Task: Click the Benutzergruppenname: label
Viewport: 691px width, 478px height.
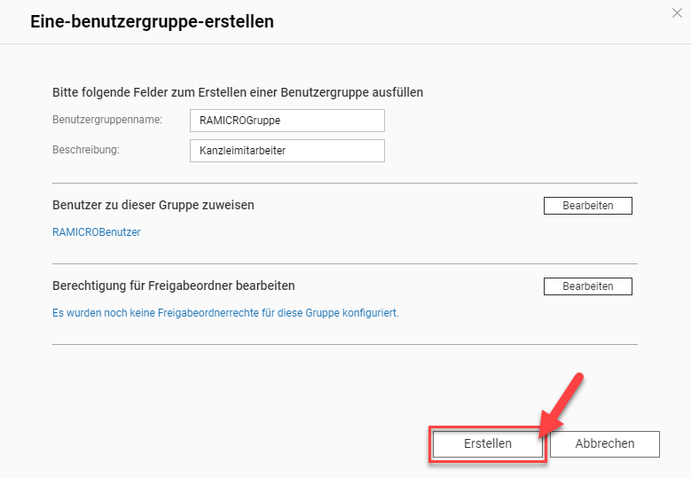Action: (107, 120)
